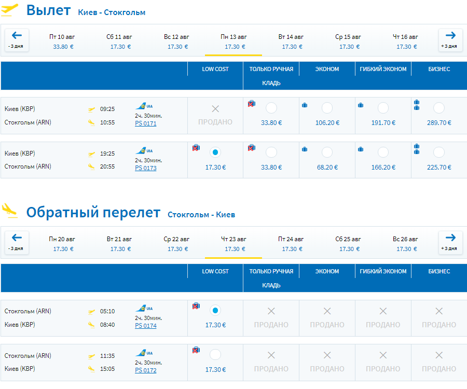Select the Flexible Economy 191.70 € fare for PS 0171
The width and height of the screenshot is (467, 389).
pos(383,108)
